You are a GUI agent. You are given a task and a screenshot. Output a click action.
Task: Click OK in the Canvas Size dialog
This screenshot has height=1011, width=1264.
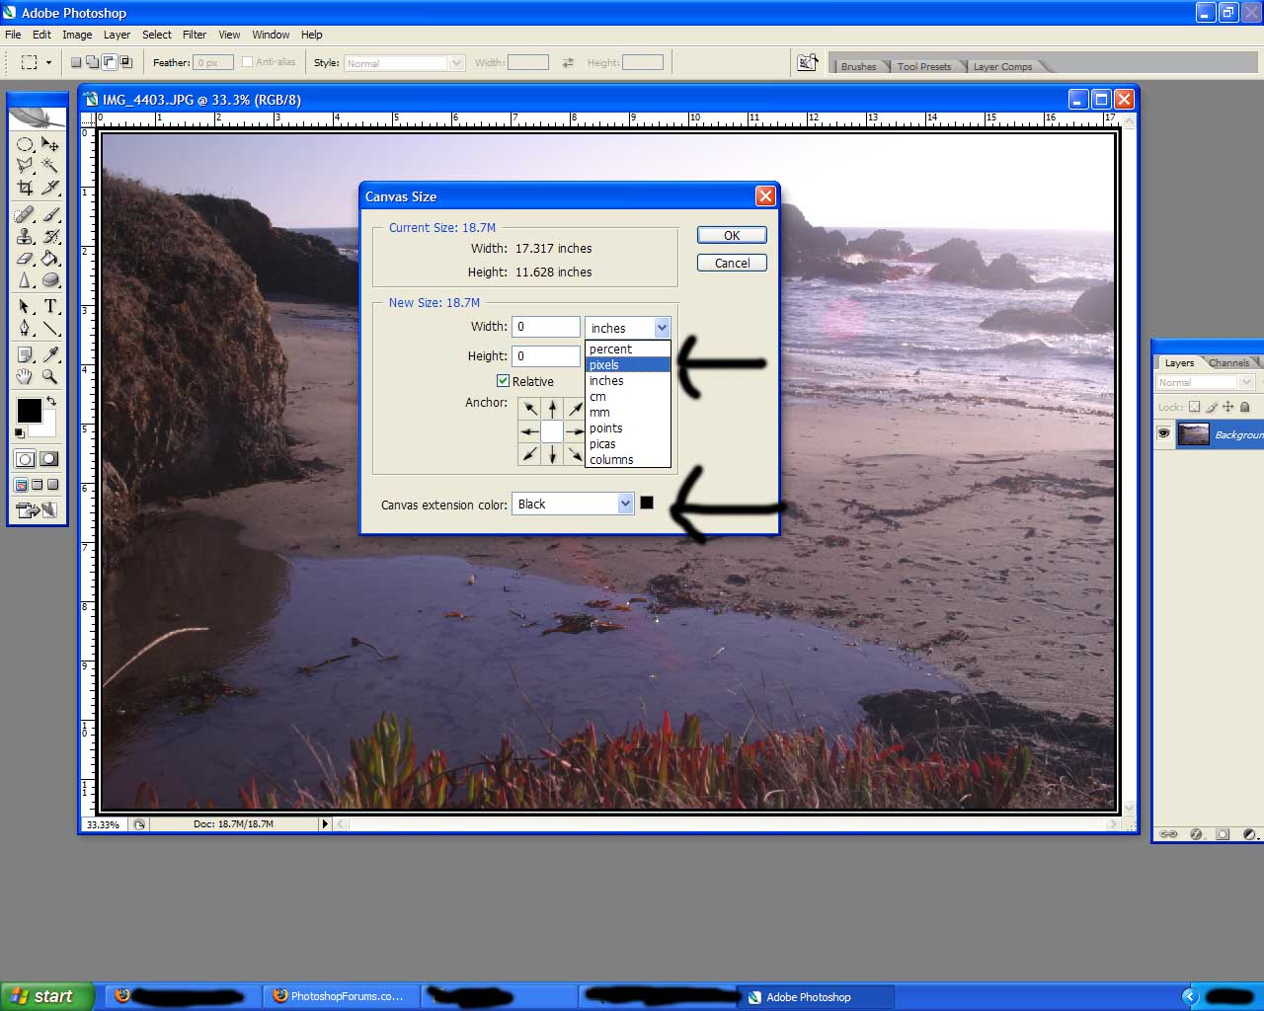(x=731, y=235)
